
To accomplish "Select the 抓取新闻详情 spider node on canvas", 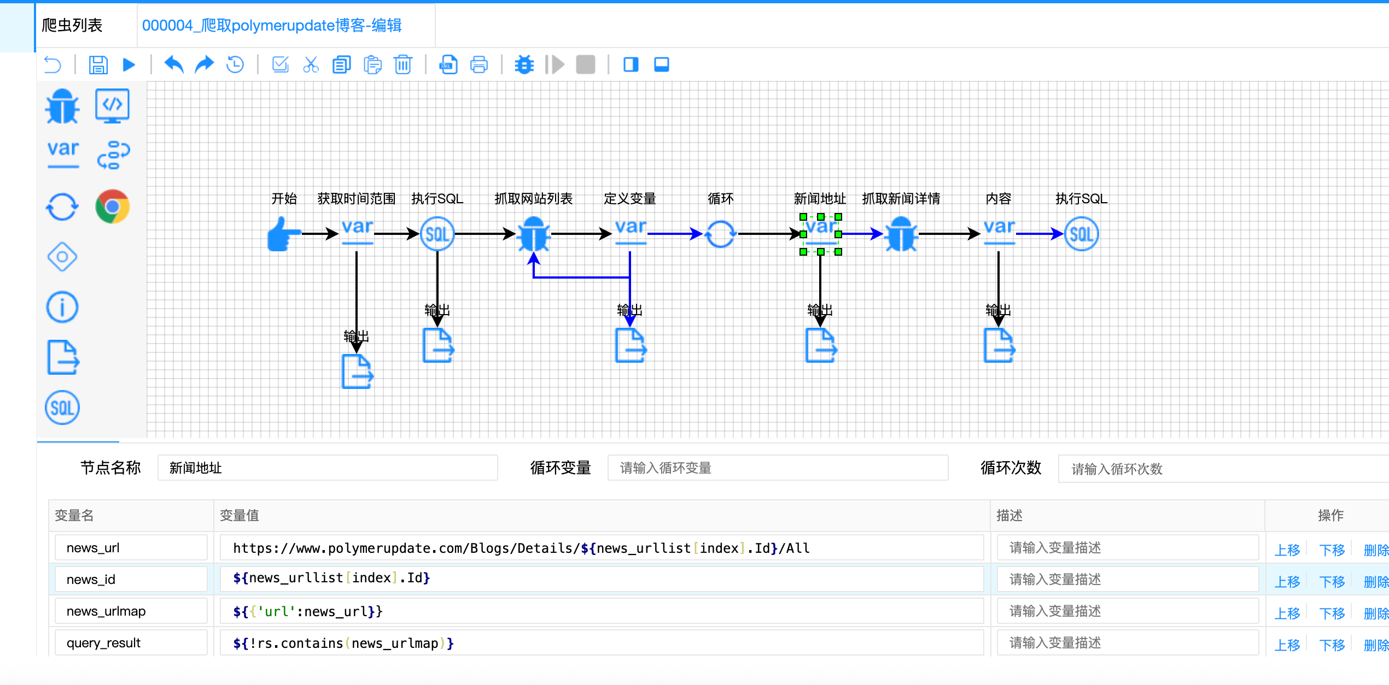I will point(901,234).
